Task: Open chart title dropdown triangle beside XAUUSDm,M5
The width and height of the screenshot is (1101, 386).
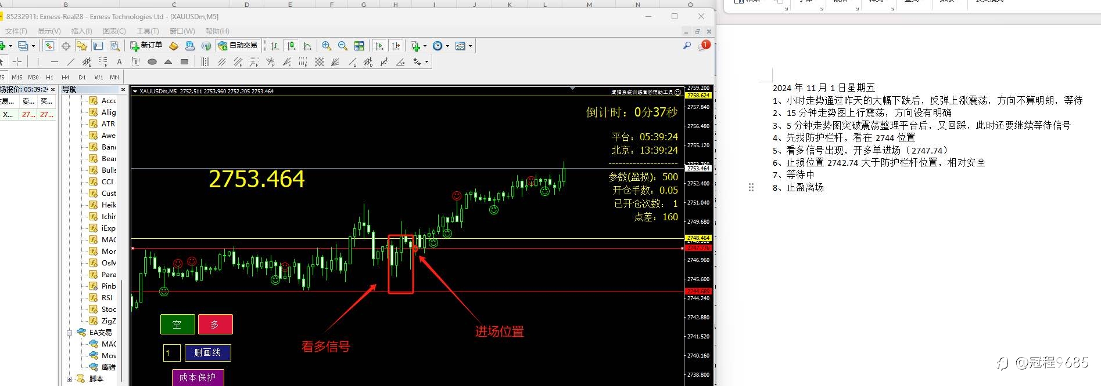Action: click(135, 91)
